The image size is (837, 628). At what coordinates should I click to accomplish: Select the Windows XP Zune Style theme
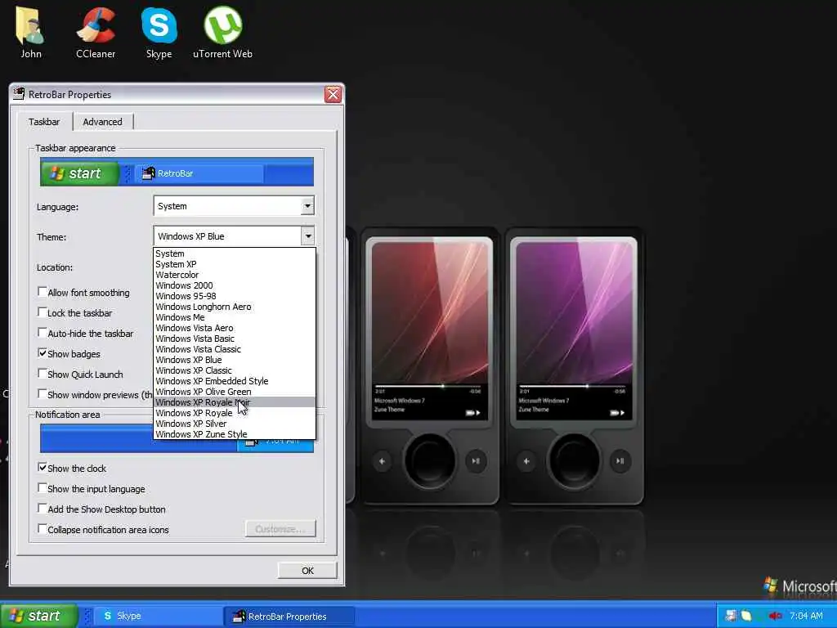click(235, 434)
